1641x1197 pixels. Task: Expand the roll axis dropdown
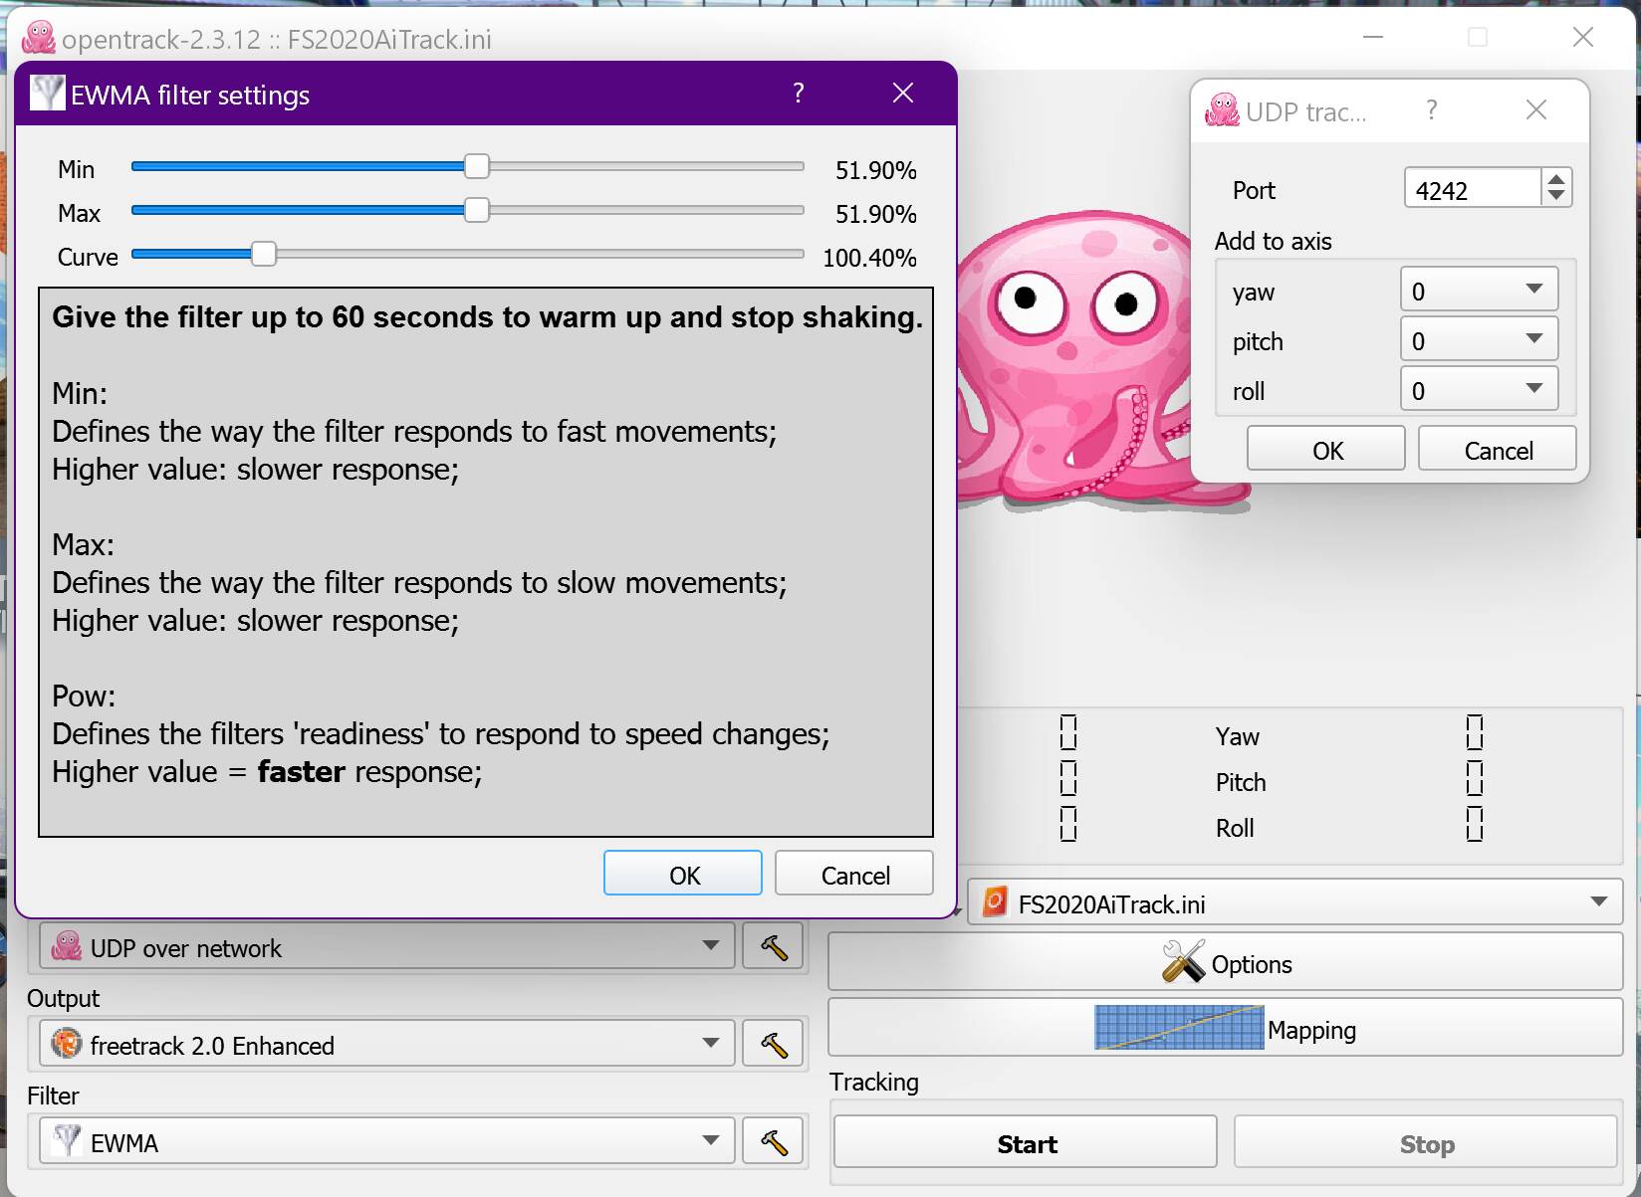[1479, 389]
